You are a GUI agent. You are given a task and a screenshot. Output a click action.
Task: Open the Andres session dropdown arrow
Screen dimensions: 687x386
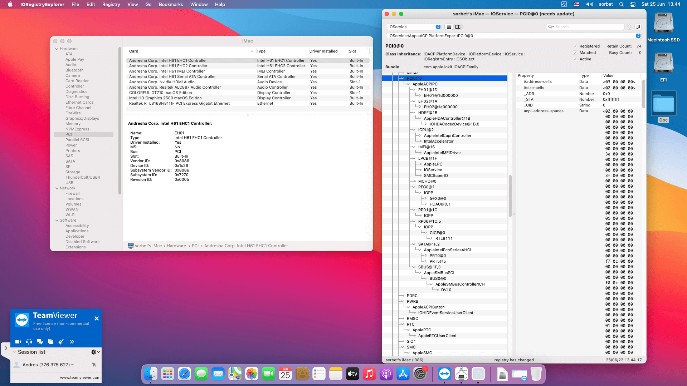tap(73, 365)
